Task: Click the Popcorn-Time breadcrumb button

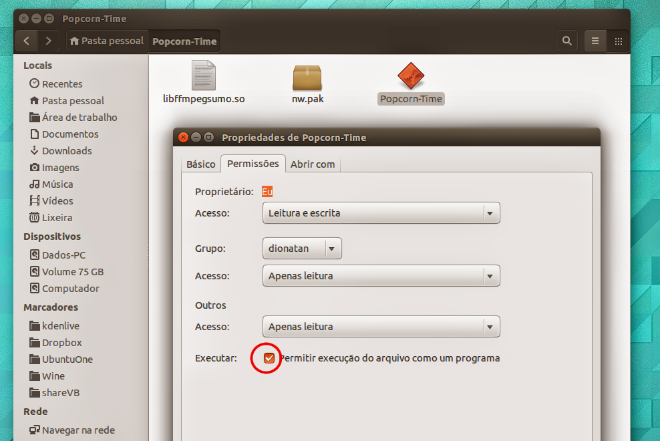Action: (x=184, y=41)
